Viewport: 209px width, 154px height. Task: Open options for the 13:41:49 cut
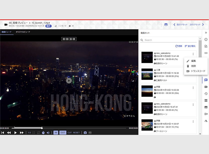(193, 54)
